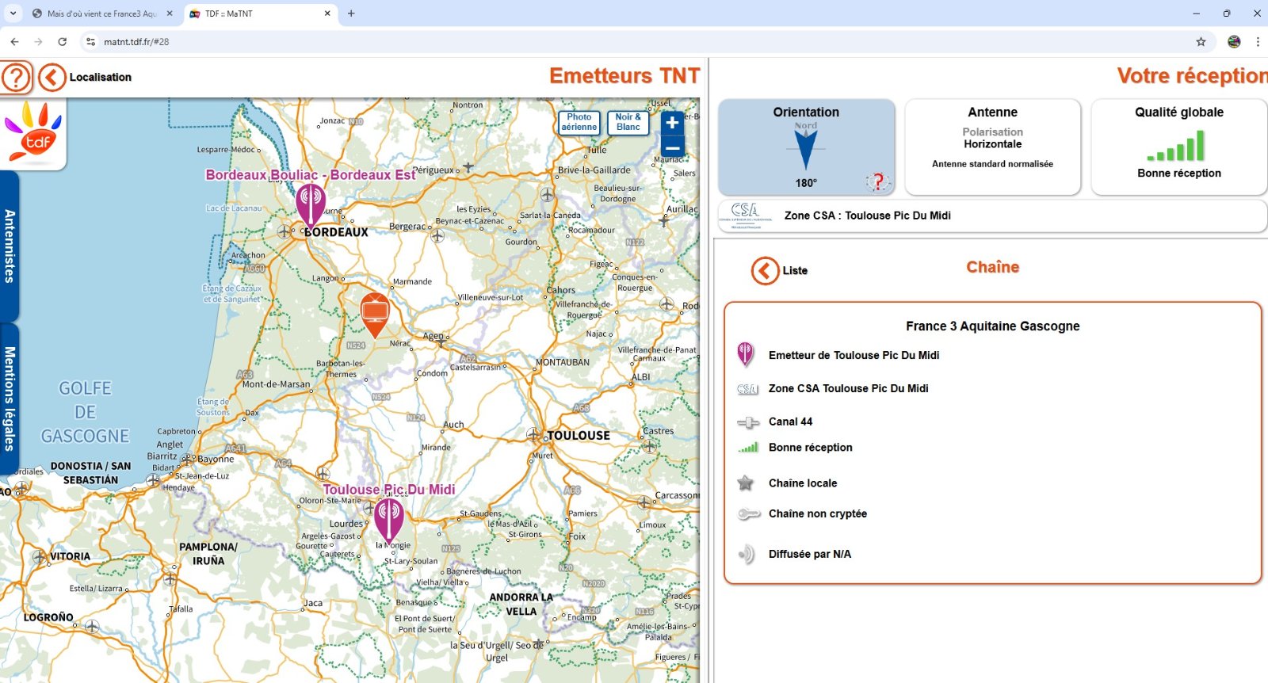Zoom in the map with plus button
This screenshot has height=683, width=1268.
(672, 123)
